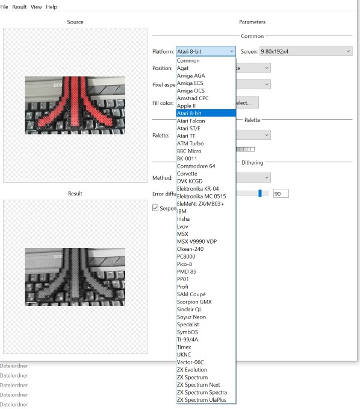Screen dimensions: 360x409
Task: Select Amstrad CPC platform
Action: coord(206,98)
